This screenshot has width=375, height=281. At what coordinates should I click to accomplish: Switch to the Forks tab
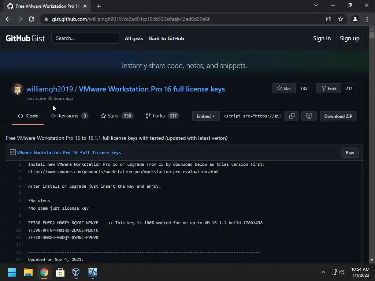pos(162,116)
